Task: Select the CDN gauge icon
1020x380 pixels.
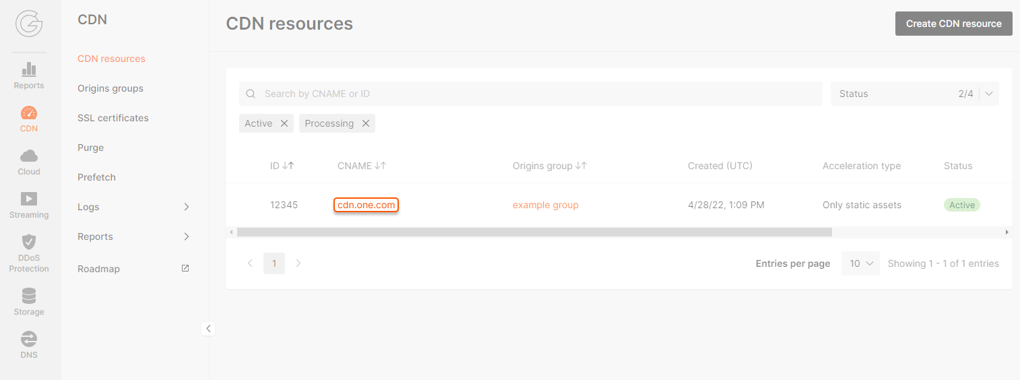Action: pyautogui.click(x=29, y=113)
